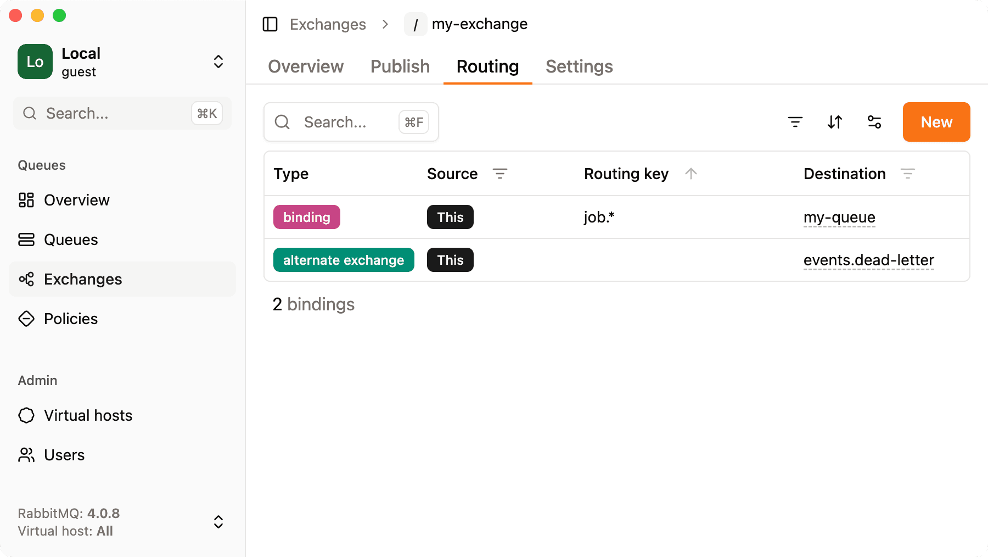
Task: Open Virtual hosts in Admin section
Action: tap(122, 415)
